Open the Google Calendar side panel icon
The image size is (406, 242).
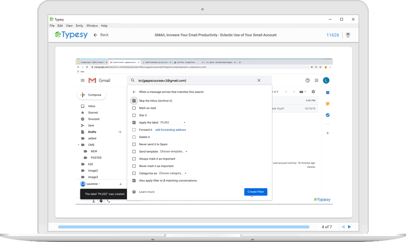coord(328,93)
